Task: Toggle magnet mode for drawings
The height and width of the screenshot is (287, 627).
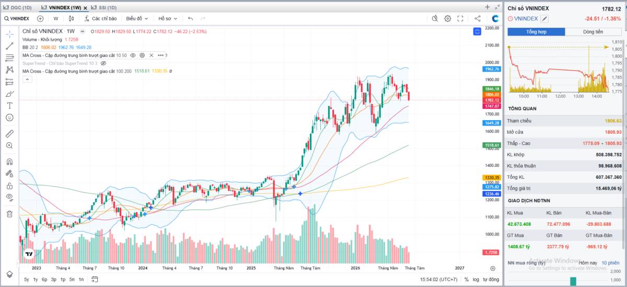Action: 9,162
